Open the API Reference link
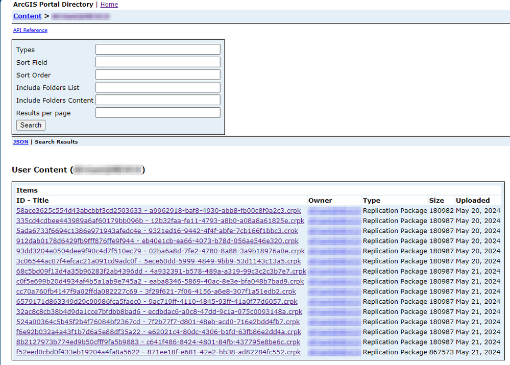The width and height of the screenshot is (510, 365). coord(30,30)
